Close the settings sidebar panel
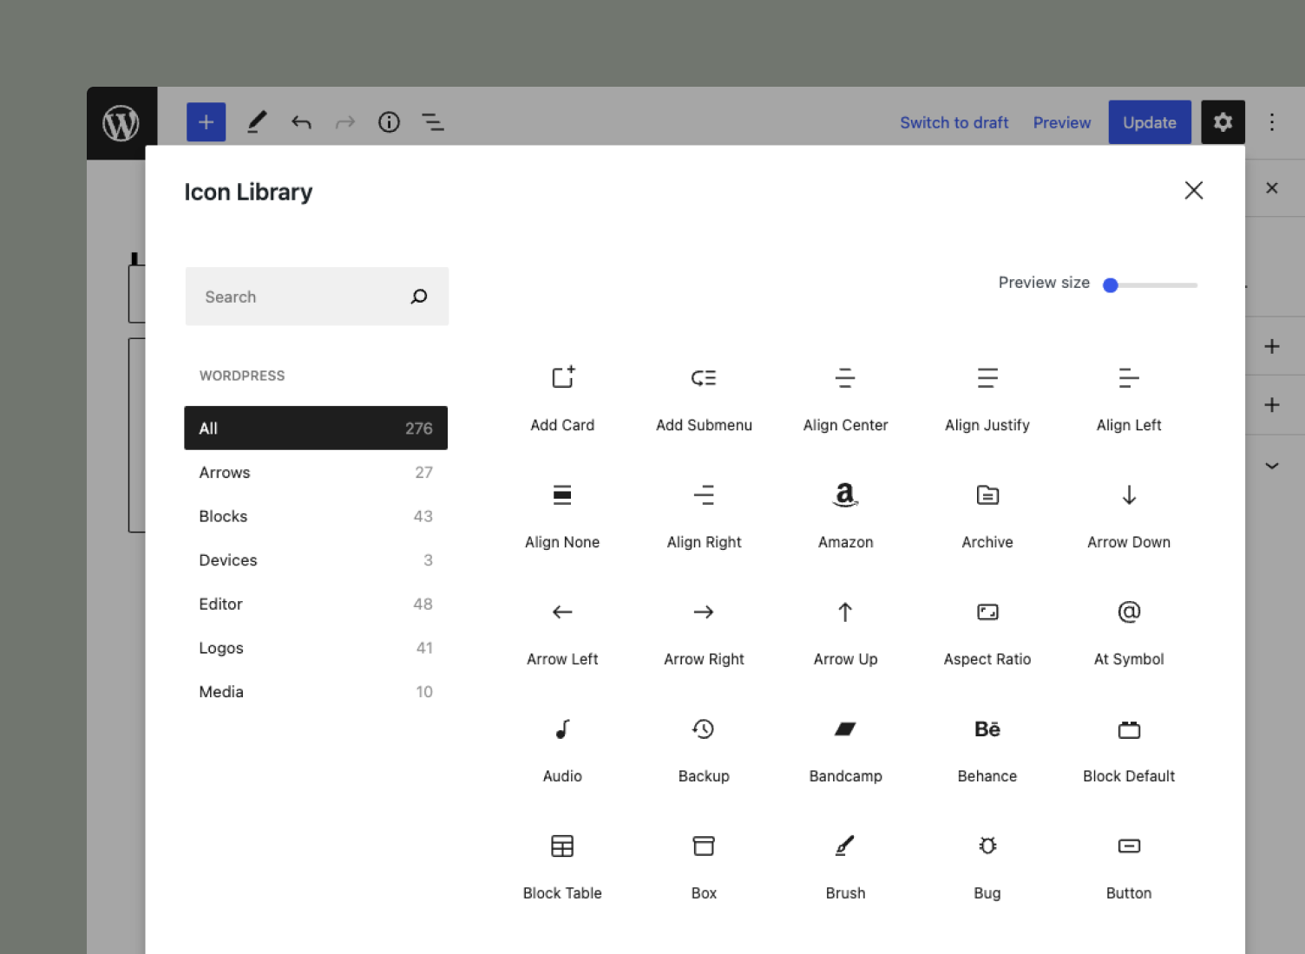The height and width of the screenshot is (954, 1305). pos(1272,188)
